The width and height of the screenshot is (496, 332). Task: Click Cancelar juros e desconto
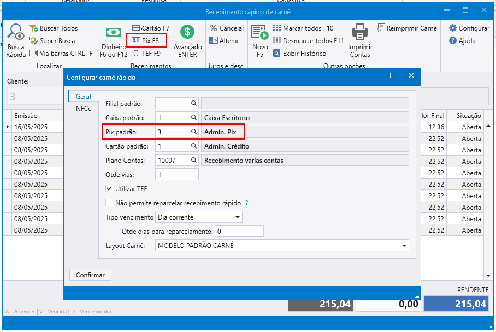coord(227,28)
